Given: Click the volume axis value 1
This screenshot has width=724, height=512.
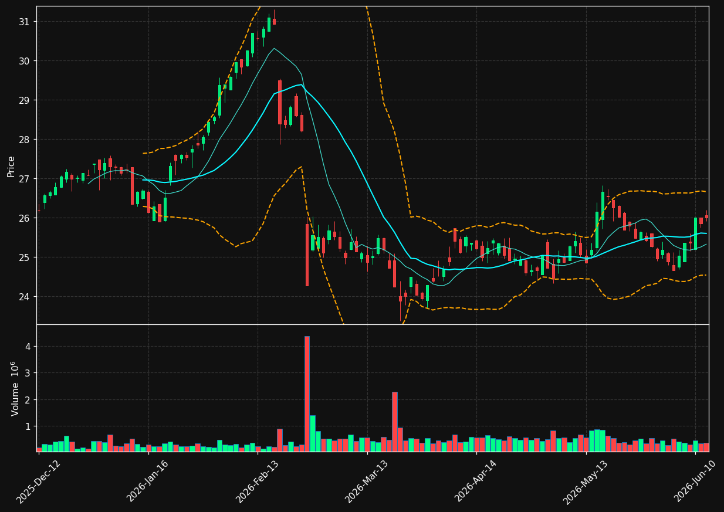Looking at the screenshot, I should 28,426.
